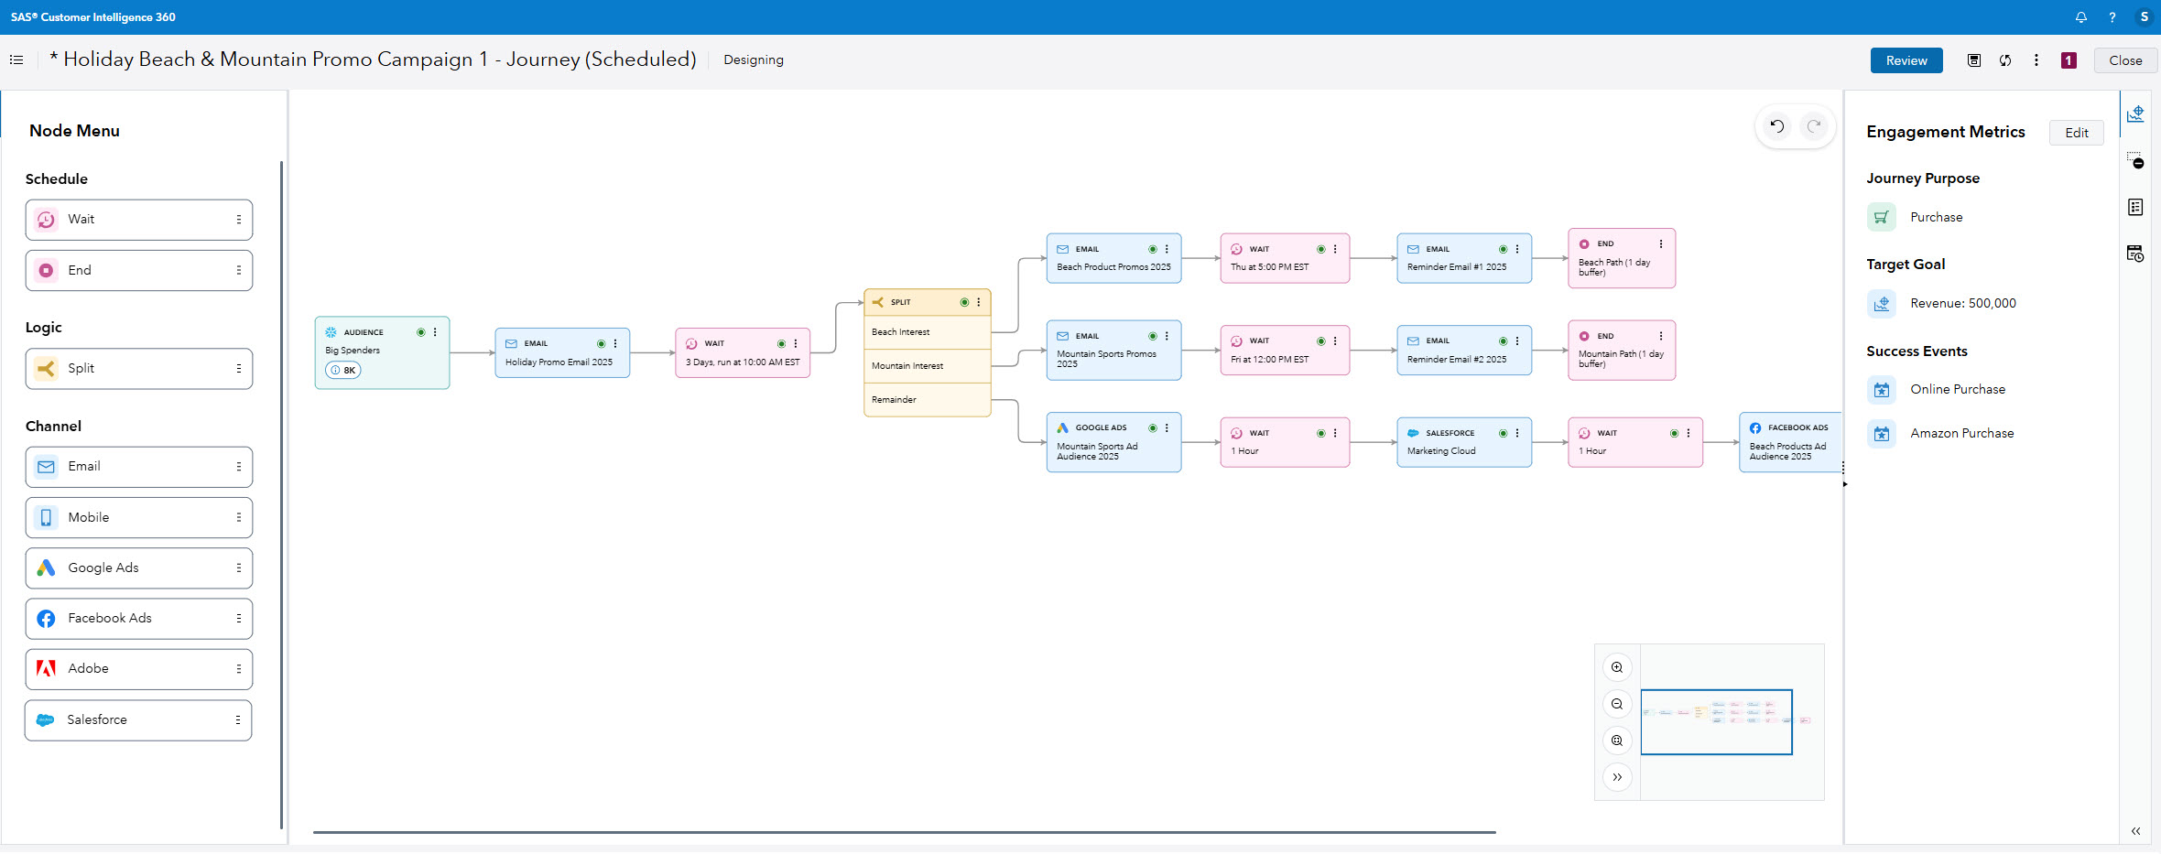
Task: Select the Reminder Email #2 2025 node
Action: click(x=1464, y=351)
